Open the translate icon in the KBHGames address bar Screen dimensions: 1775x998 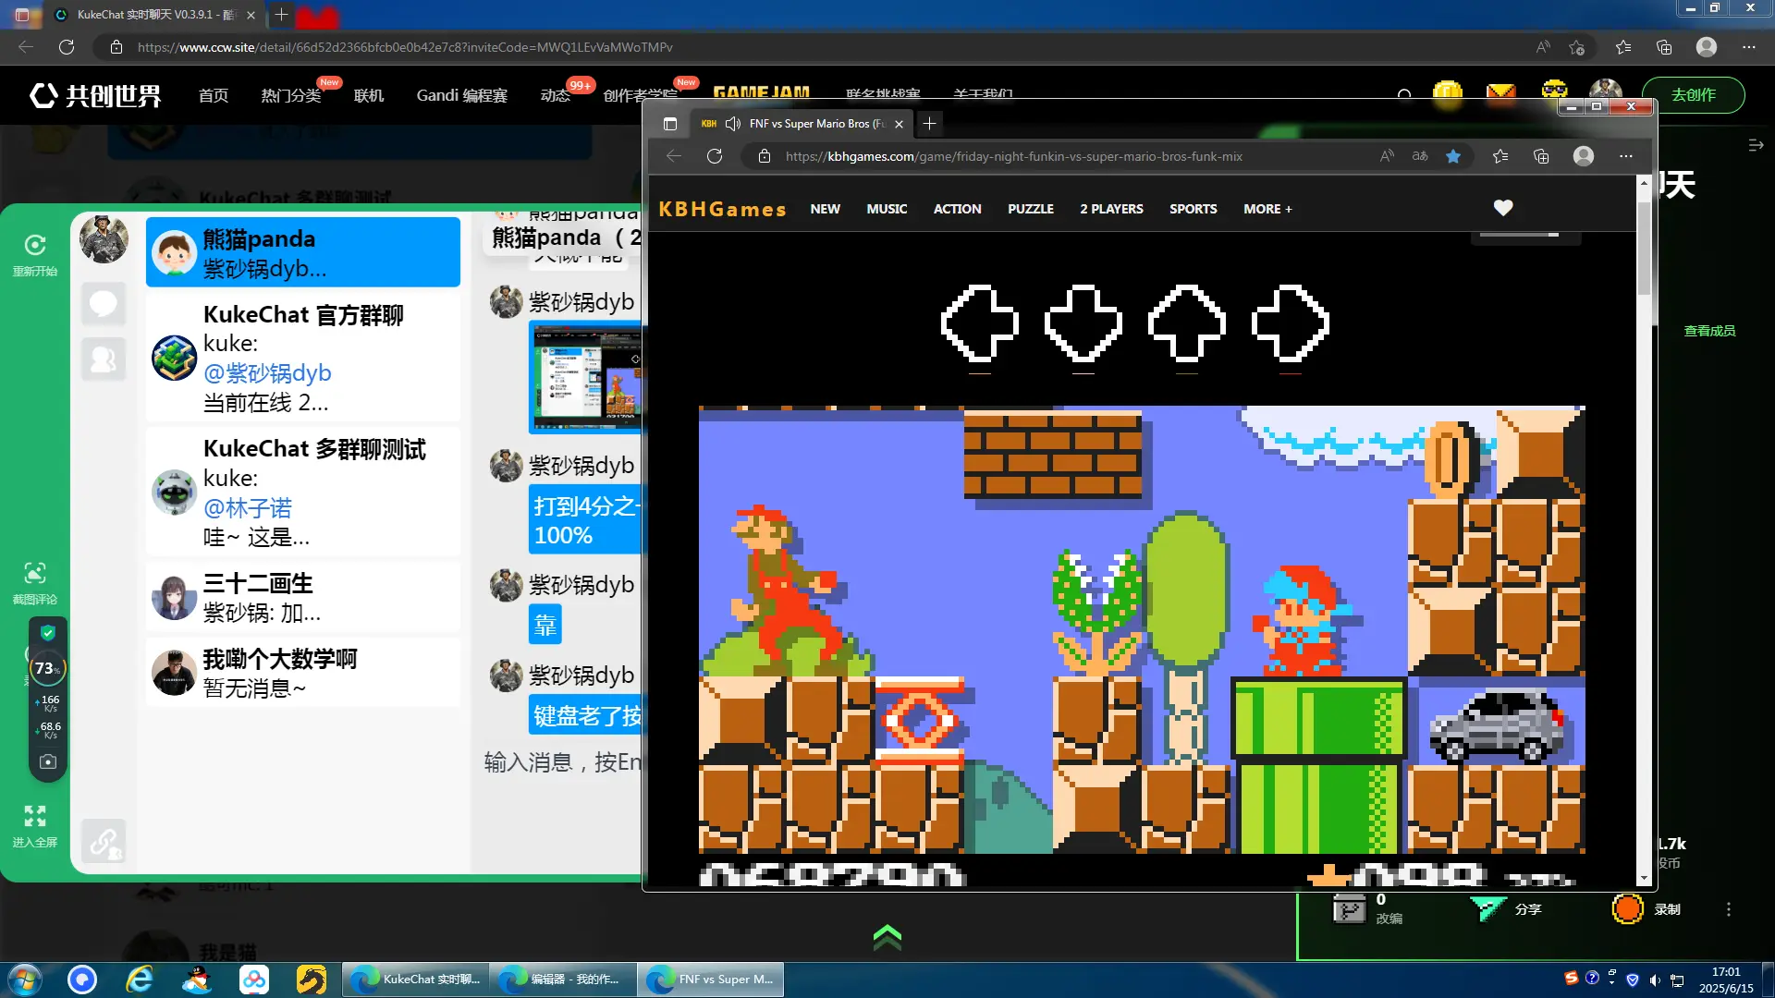(1420, 156)
